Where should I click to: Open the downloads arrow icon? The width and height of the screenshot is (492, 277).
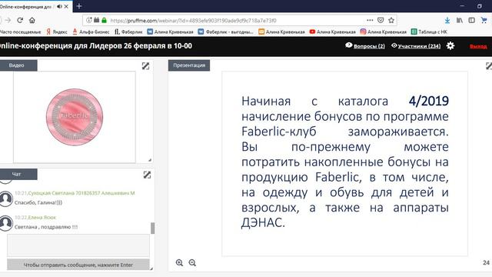(x=447, y=21)
